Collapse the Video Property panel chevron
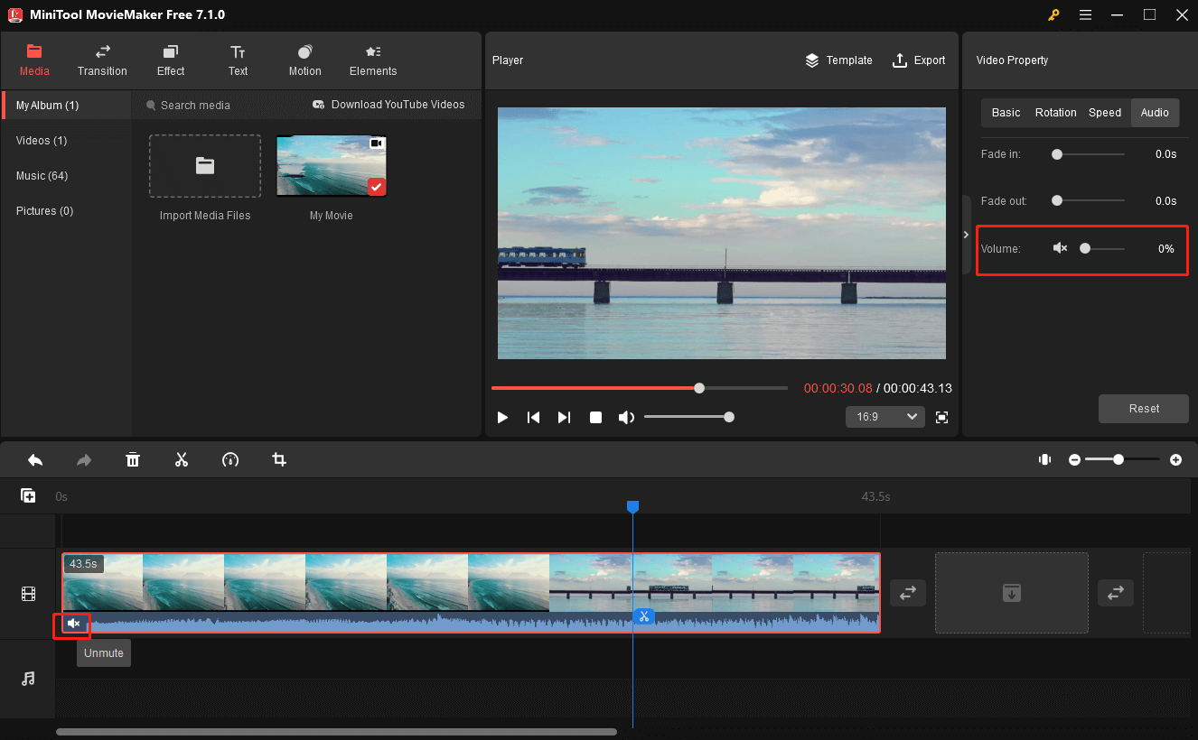This screenshot has height=740, width=1198. (966, 233)
